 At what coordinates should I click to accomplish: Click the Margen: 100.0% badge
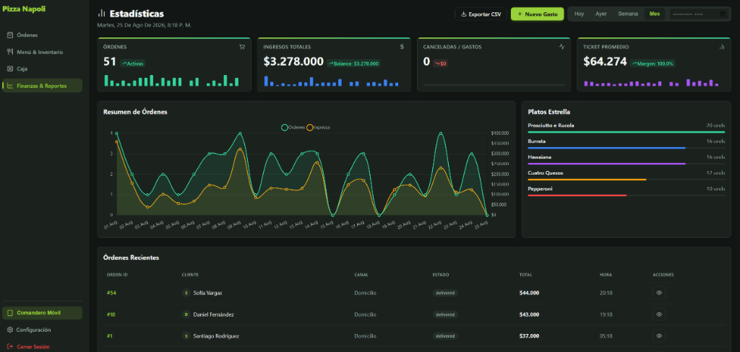coord(653,63)
